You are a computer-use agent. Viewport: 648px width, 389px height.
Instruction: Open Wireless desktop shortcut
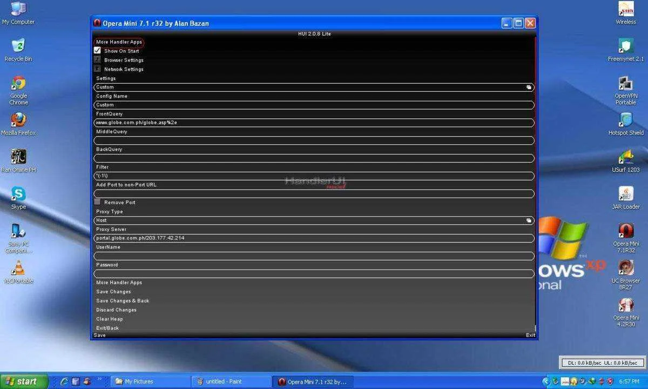click(626, 13)
